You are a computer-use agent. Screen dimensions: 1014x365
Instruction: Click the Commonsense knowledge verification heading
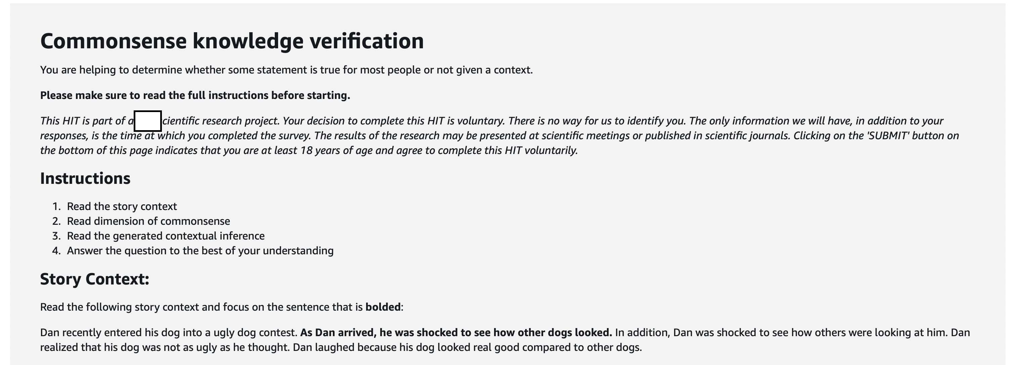coord(232,41)
